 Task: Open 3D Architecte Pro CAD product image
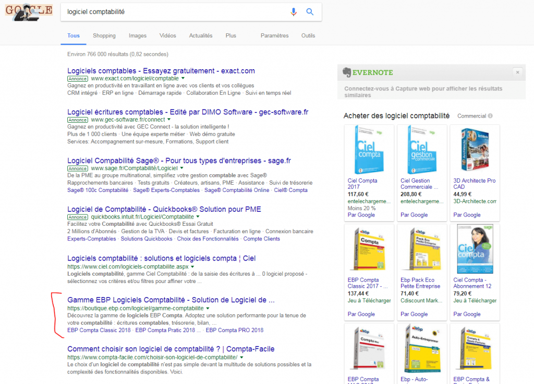[474, 151]
